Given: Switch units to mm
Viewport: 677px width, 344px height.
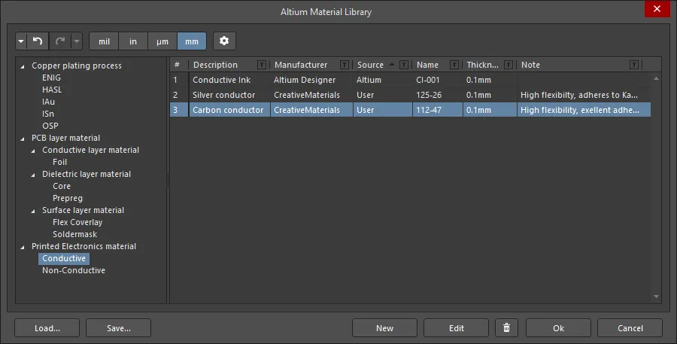Looking at the screenshot, I should click(192, 41).
